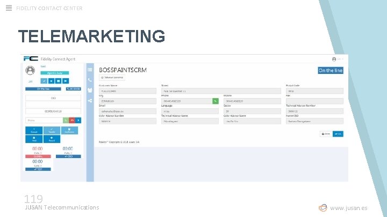The image size is (387, 217).
Task: Click the green dial button next to Phone input
Action: click(66, 121)
